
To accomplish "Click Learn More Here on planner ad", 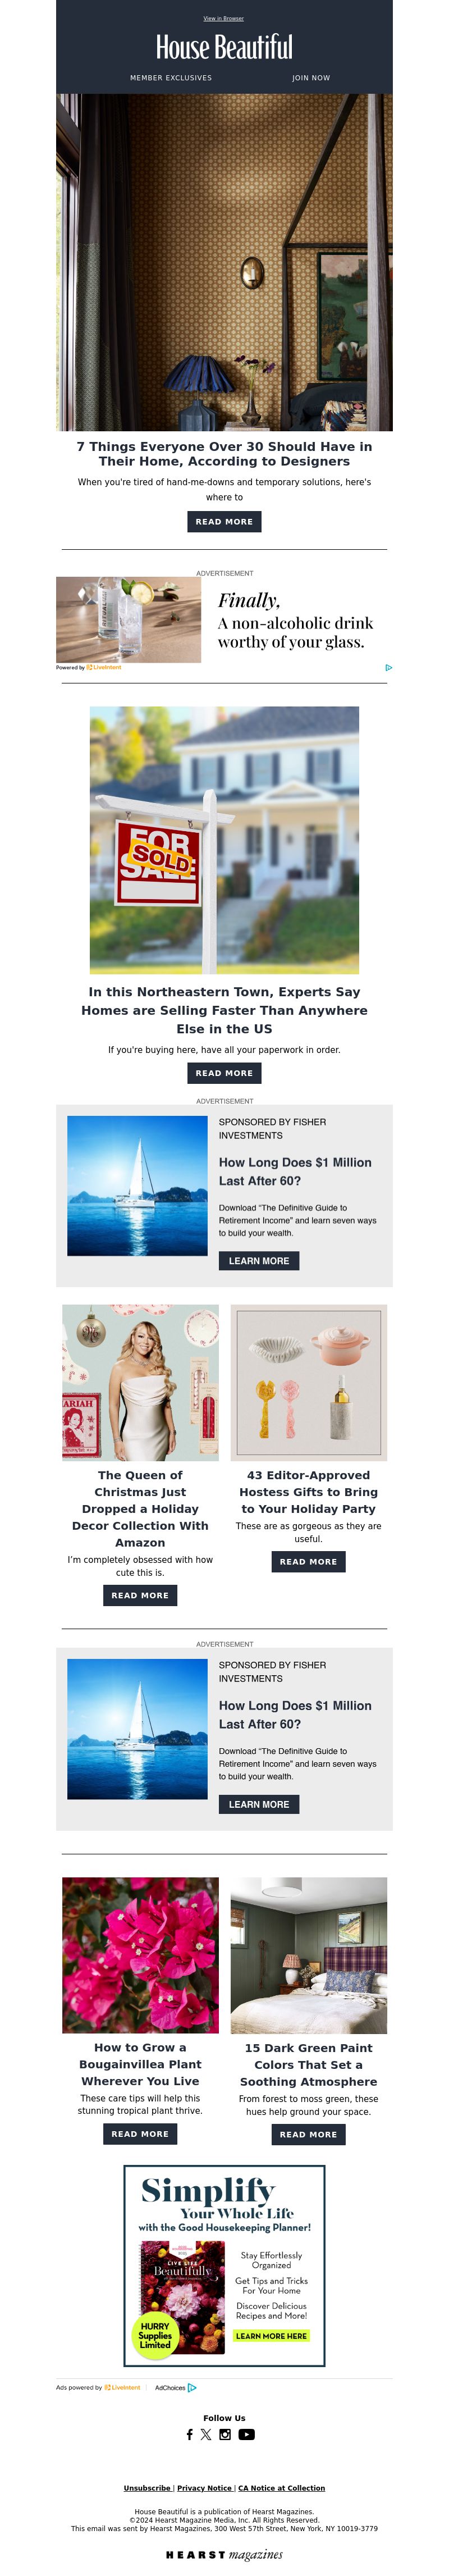I will [x=272, y=2335].
